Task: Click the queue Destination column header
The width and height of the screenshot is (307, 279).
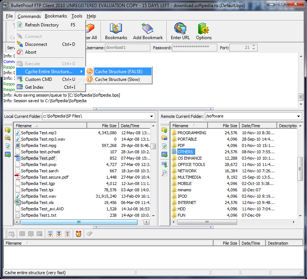Action: click(x=284, y=243)
